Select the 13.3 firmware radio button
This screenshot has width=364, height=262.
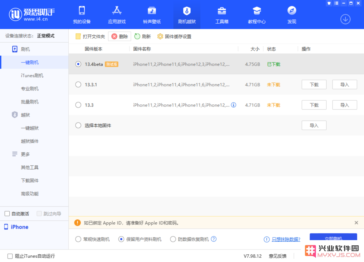tap(78, 105)
